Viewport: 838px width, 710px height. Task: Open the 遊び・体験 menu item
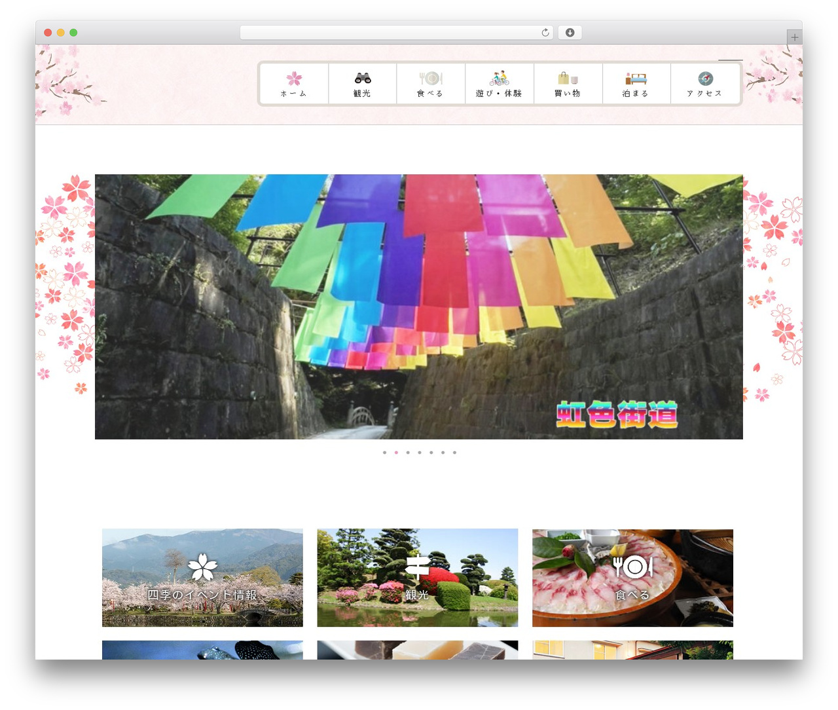[499, 94]
